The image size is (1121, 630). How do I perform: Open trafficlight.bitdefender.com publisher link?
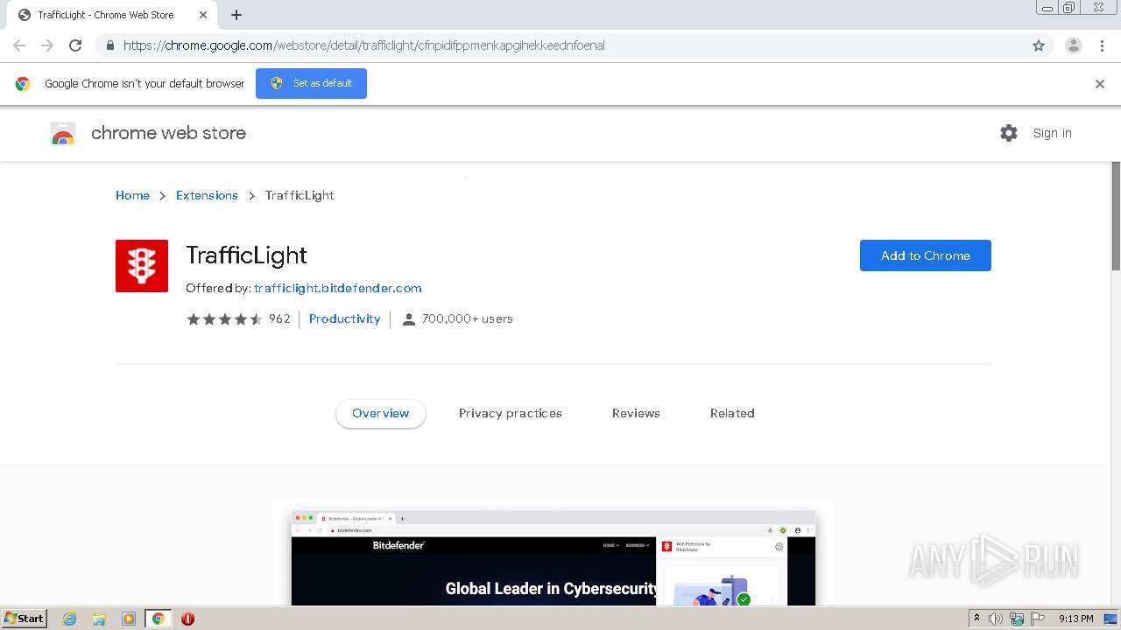coord(338,288)
